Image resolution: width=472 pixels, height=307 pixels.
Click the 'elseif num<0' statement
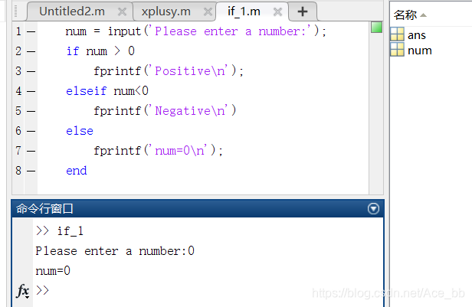click(107, 91)
